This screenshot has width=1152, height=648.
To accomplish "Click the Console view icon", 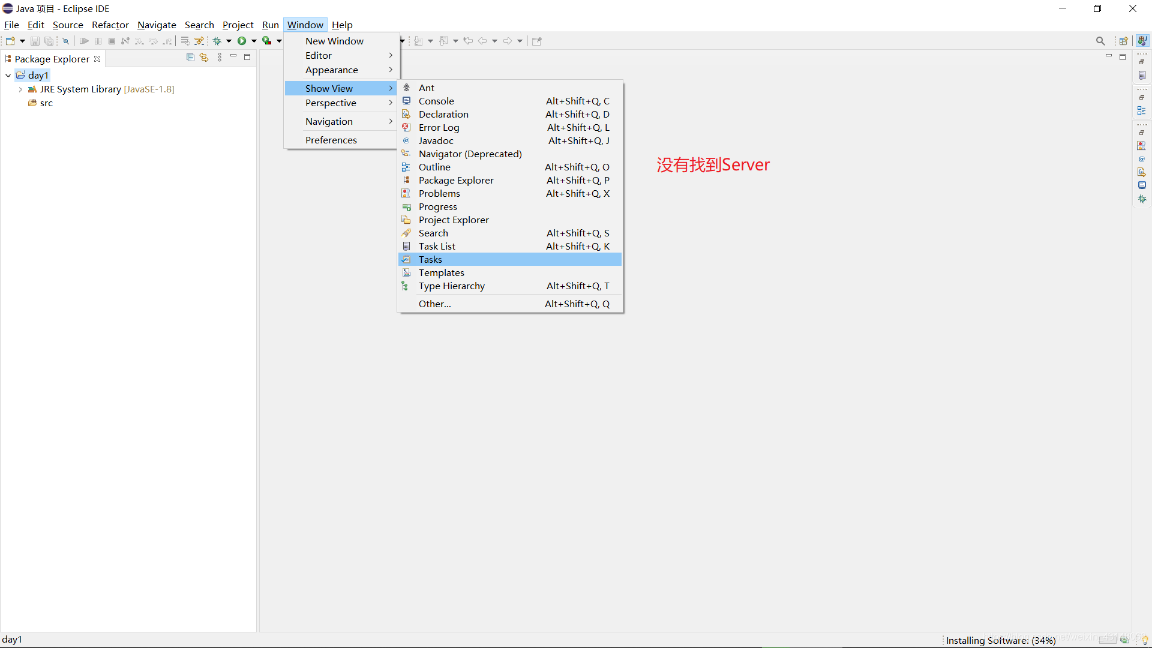I will (x=407, y=100).
